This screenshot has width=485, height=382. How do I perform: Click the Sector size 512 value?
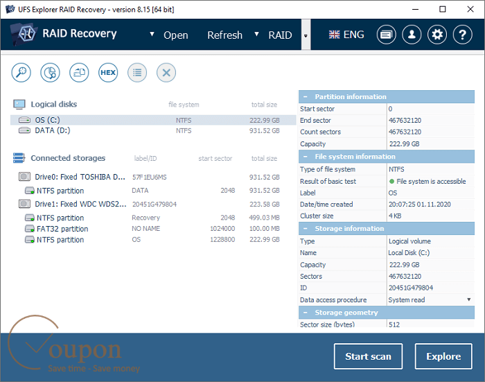tap(394, 324)
